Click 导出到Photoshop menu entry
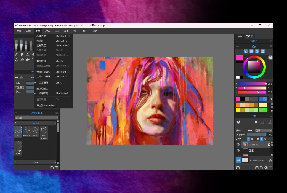Screen dimensions: 287x193 point(46,106)
